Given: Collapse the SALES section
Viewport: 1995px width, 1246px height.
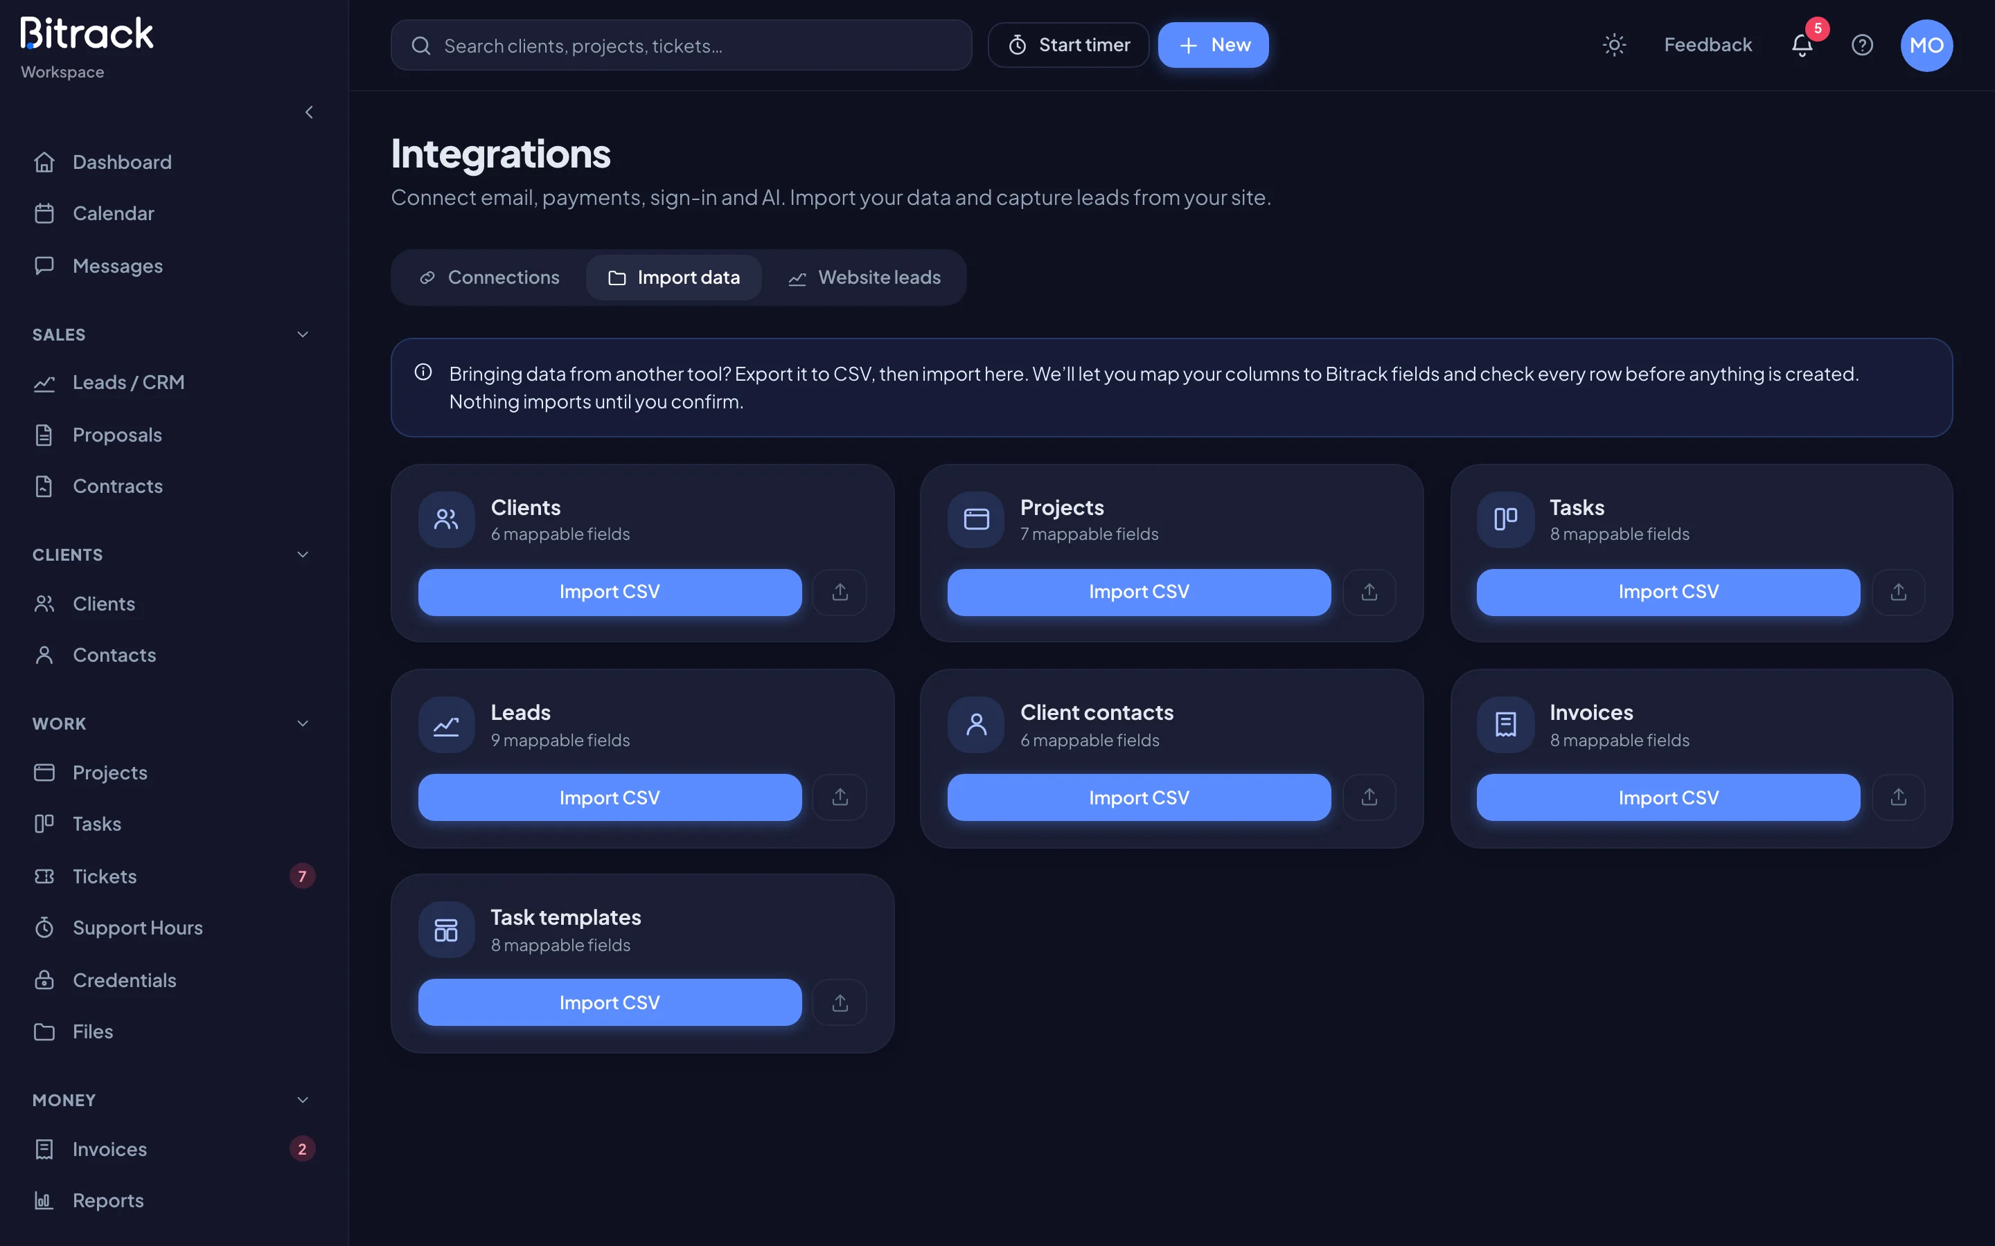Looking at the screenshot, I should (303, 334).
